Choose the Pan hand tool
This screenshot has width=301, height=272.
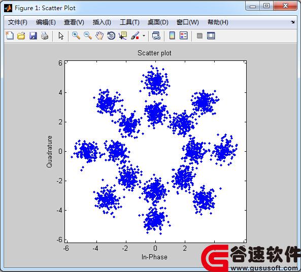[99, 36]
